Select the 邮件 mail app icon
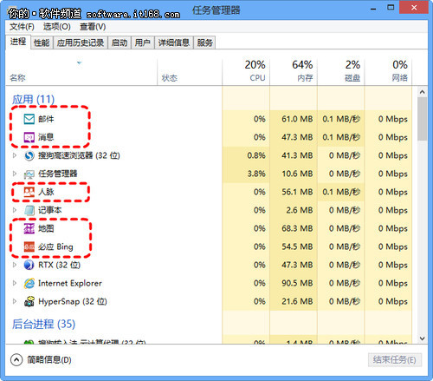 tap(29, 119)
